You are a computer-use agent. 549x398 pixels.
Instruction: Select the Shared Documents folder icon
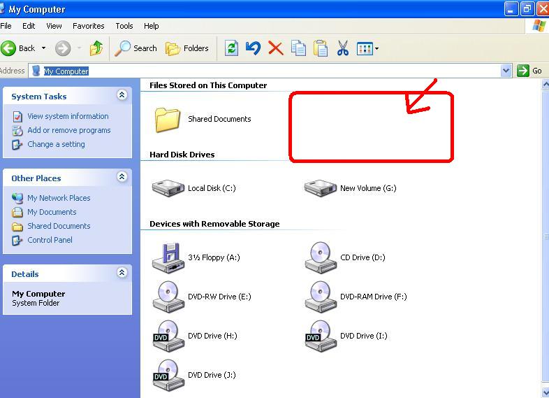pyautogui.click(x=168, y=120)
